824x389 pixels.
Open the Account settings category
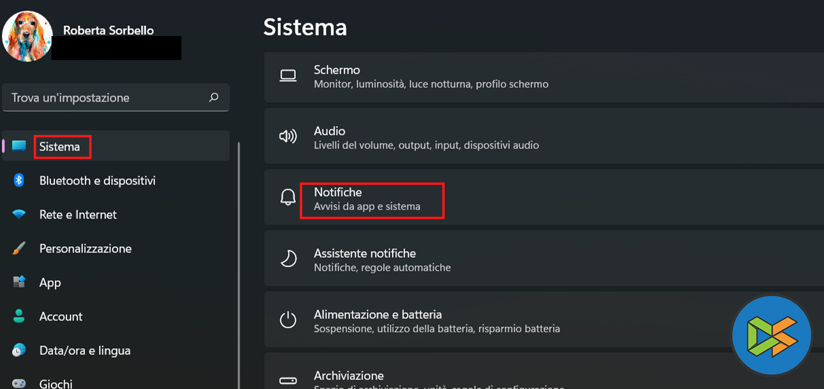pos(61,316)
